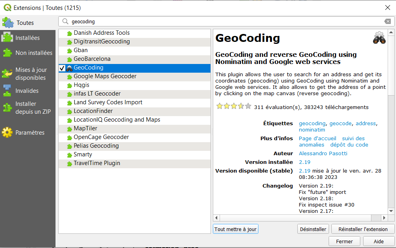The width and height of the screenshot is (396, 248).
Task: Click the nominatim tag link
Action: (x=312, y=130)
